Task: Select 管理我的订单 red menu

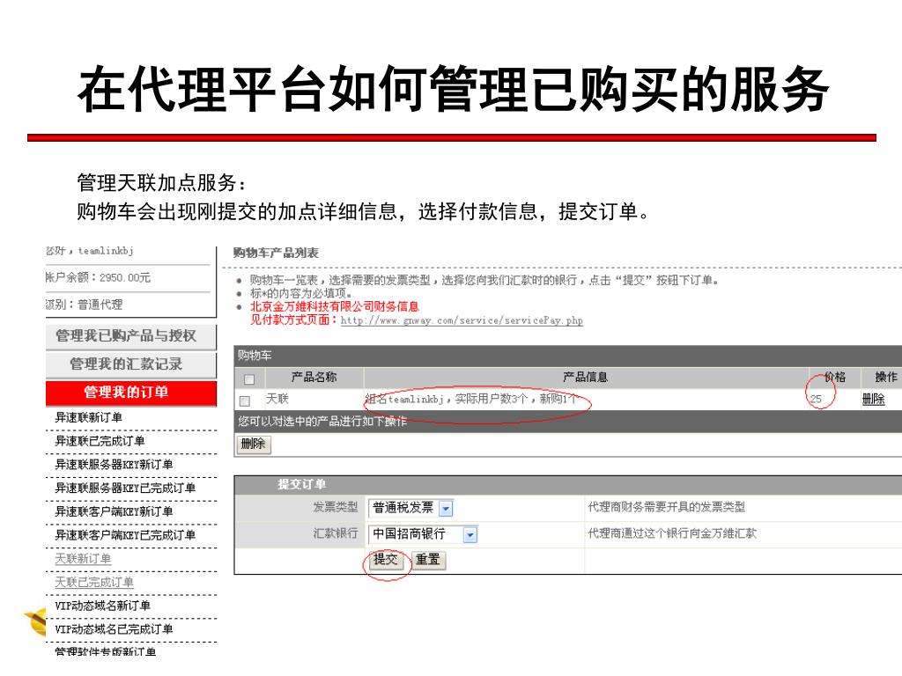Action: click(130, 393)
